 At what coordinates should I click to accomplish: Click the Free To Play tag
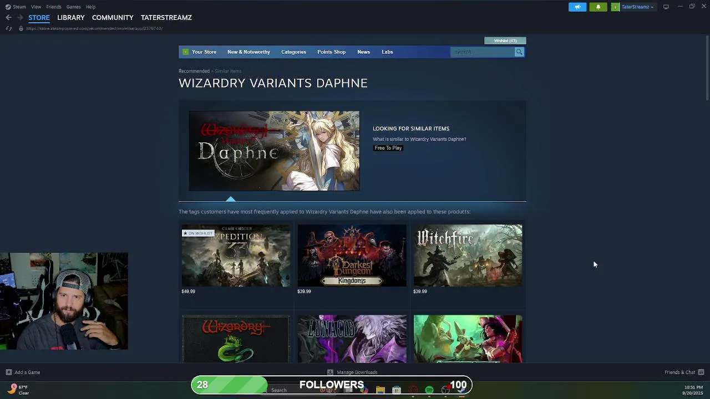(388, 148)
